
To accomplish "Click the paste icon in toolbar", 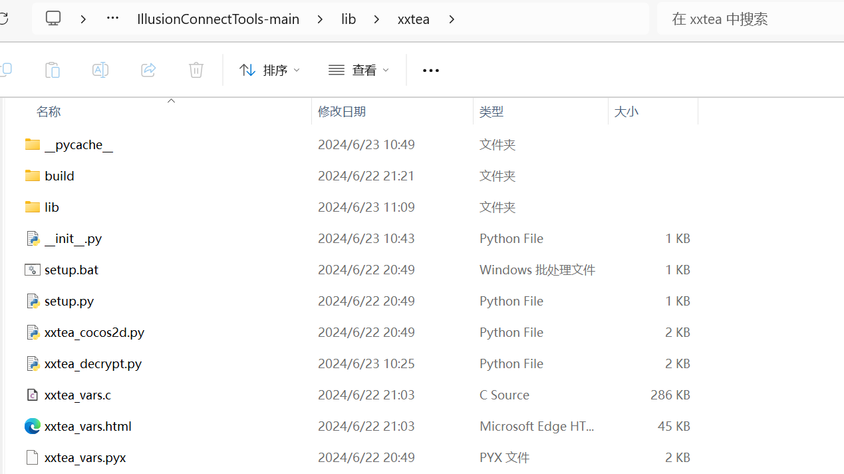I will tap(52, 70).
